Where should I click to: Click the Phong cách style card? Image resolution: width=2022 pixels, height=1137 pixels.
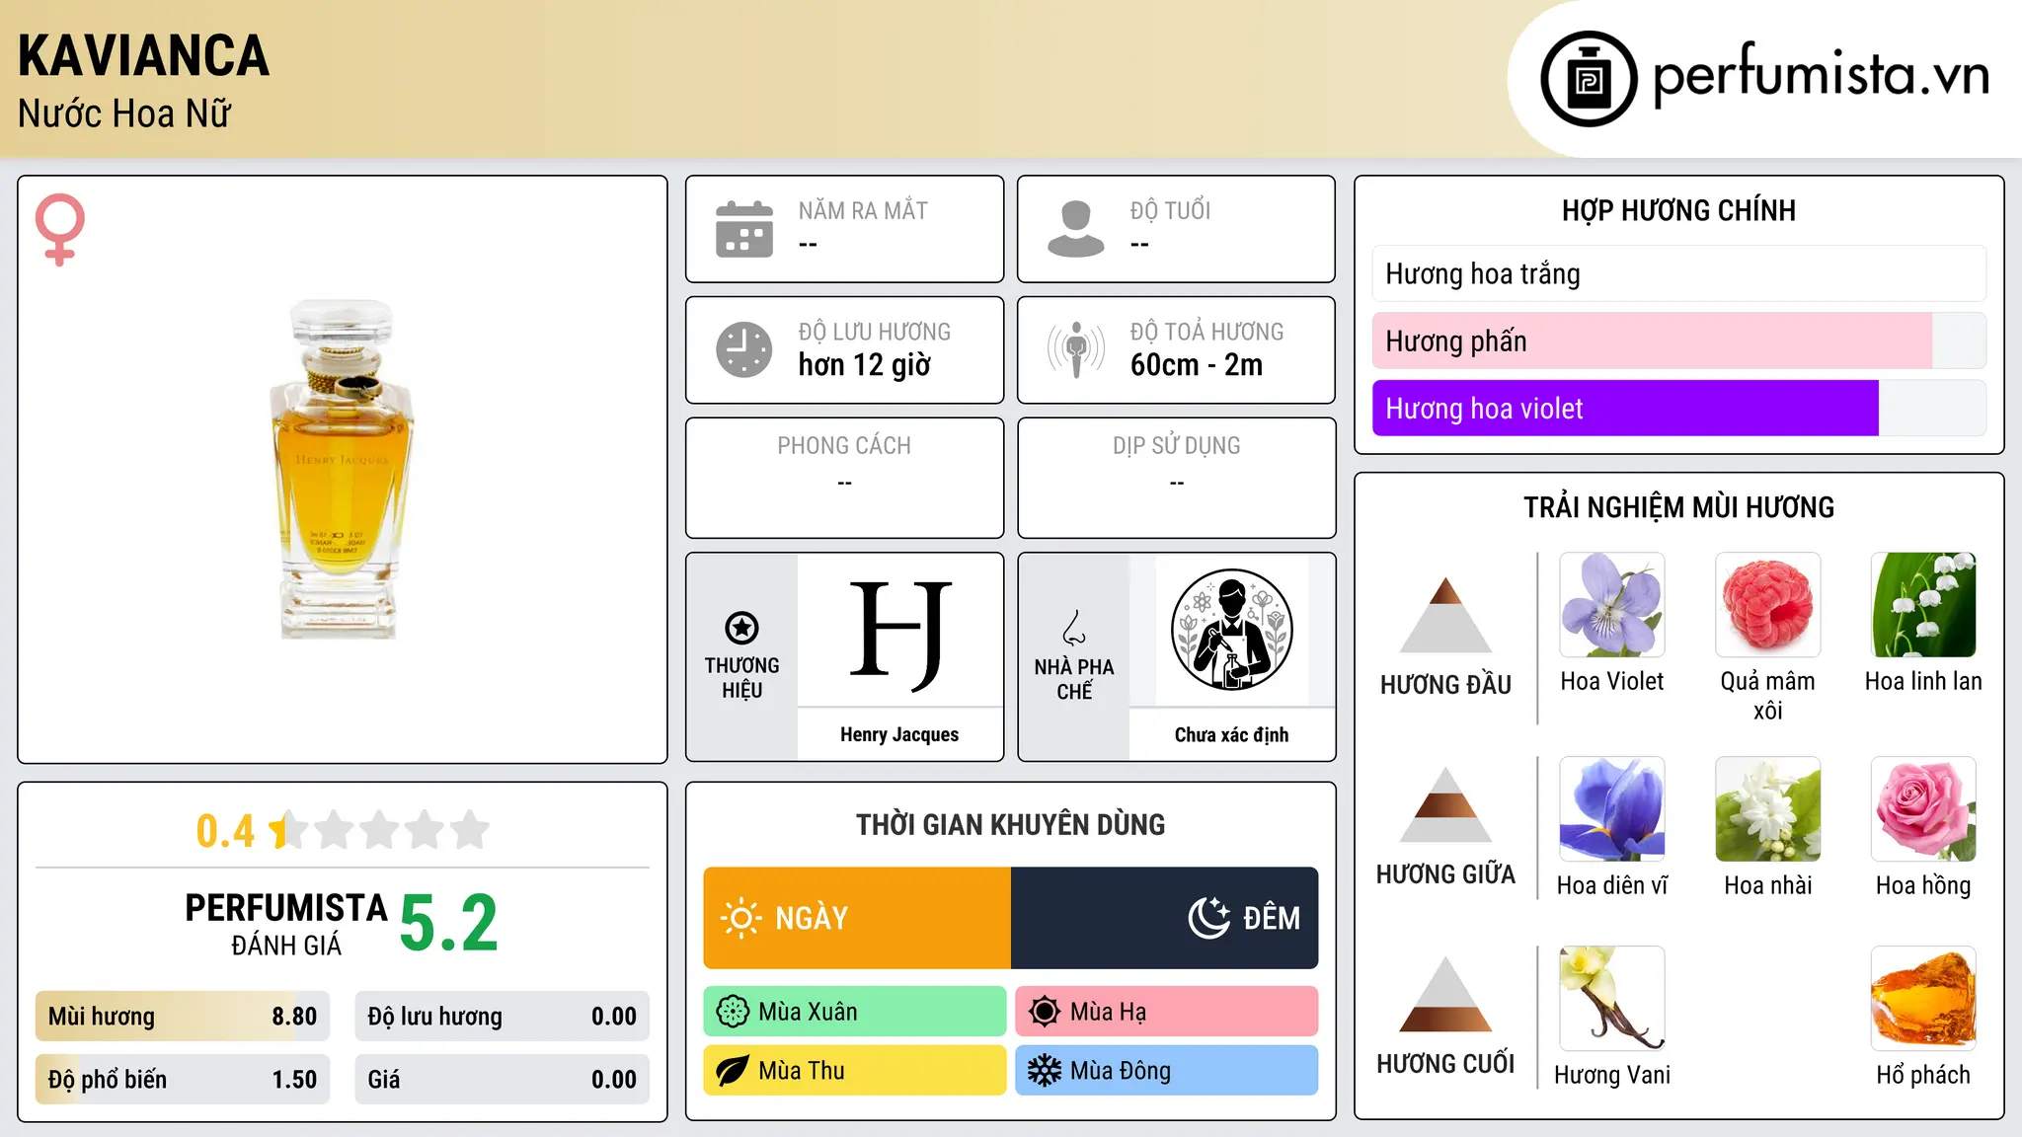pyautogui.click(x=844, y=478)
